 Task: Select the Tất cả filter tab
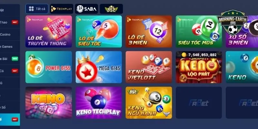tap(37, 9)
